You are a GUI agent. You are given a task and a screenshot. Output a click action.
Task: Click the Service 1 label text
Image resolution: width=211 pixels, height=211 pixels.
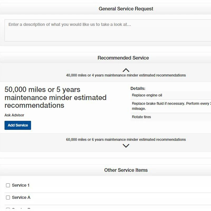pyautogui.click(x=21, y=185)
